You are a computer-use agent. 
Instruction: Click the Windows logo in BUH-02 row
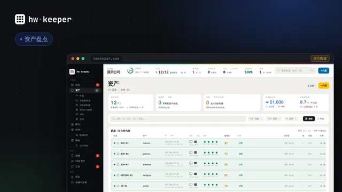tap(196, 153)
